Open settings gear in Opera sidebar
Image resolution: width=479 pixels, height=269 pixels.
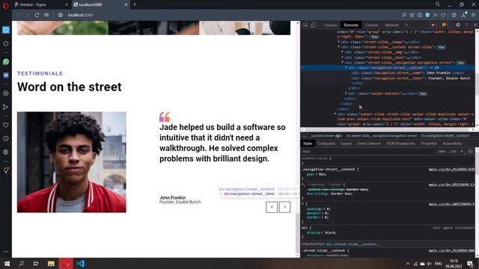click(6, 152)
